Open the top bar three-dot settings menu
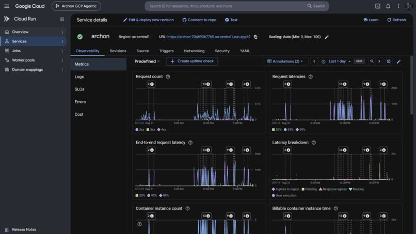The image size is (416, 234). (398, 6)
